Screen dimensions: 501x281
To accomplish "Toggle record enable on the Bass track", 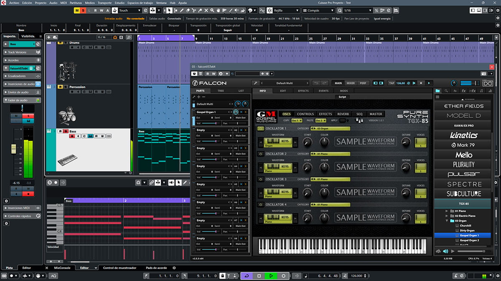I will [72, 136].
